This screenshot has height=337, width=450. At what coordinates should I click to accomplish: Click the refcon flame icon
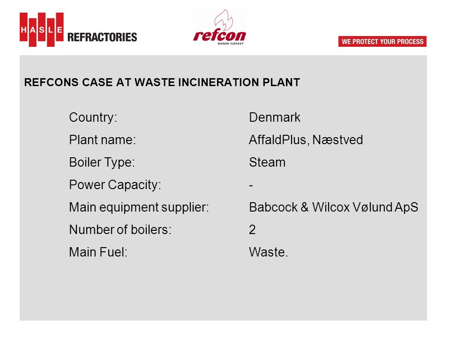pyautogui.click(x=224, y=20)
